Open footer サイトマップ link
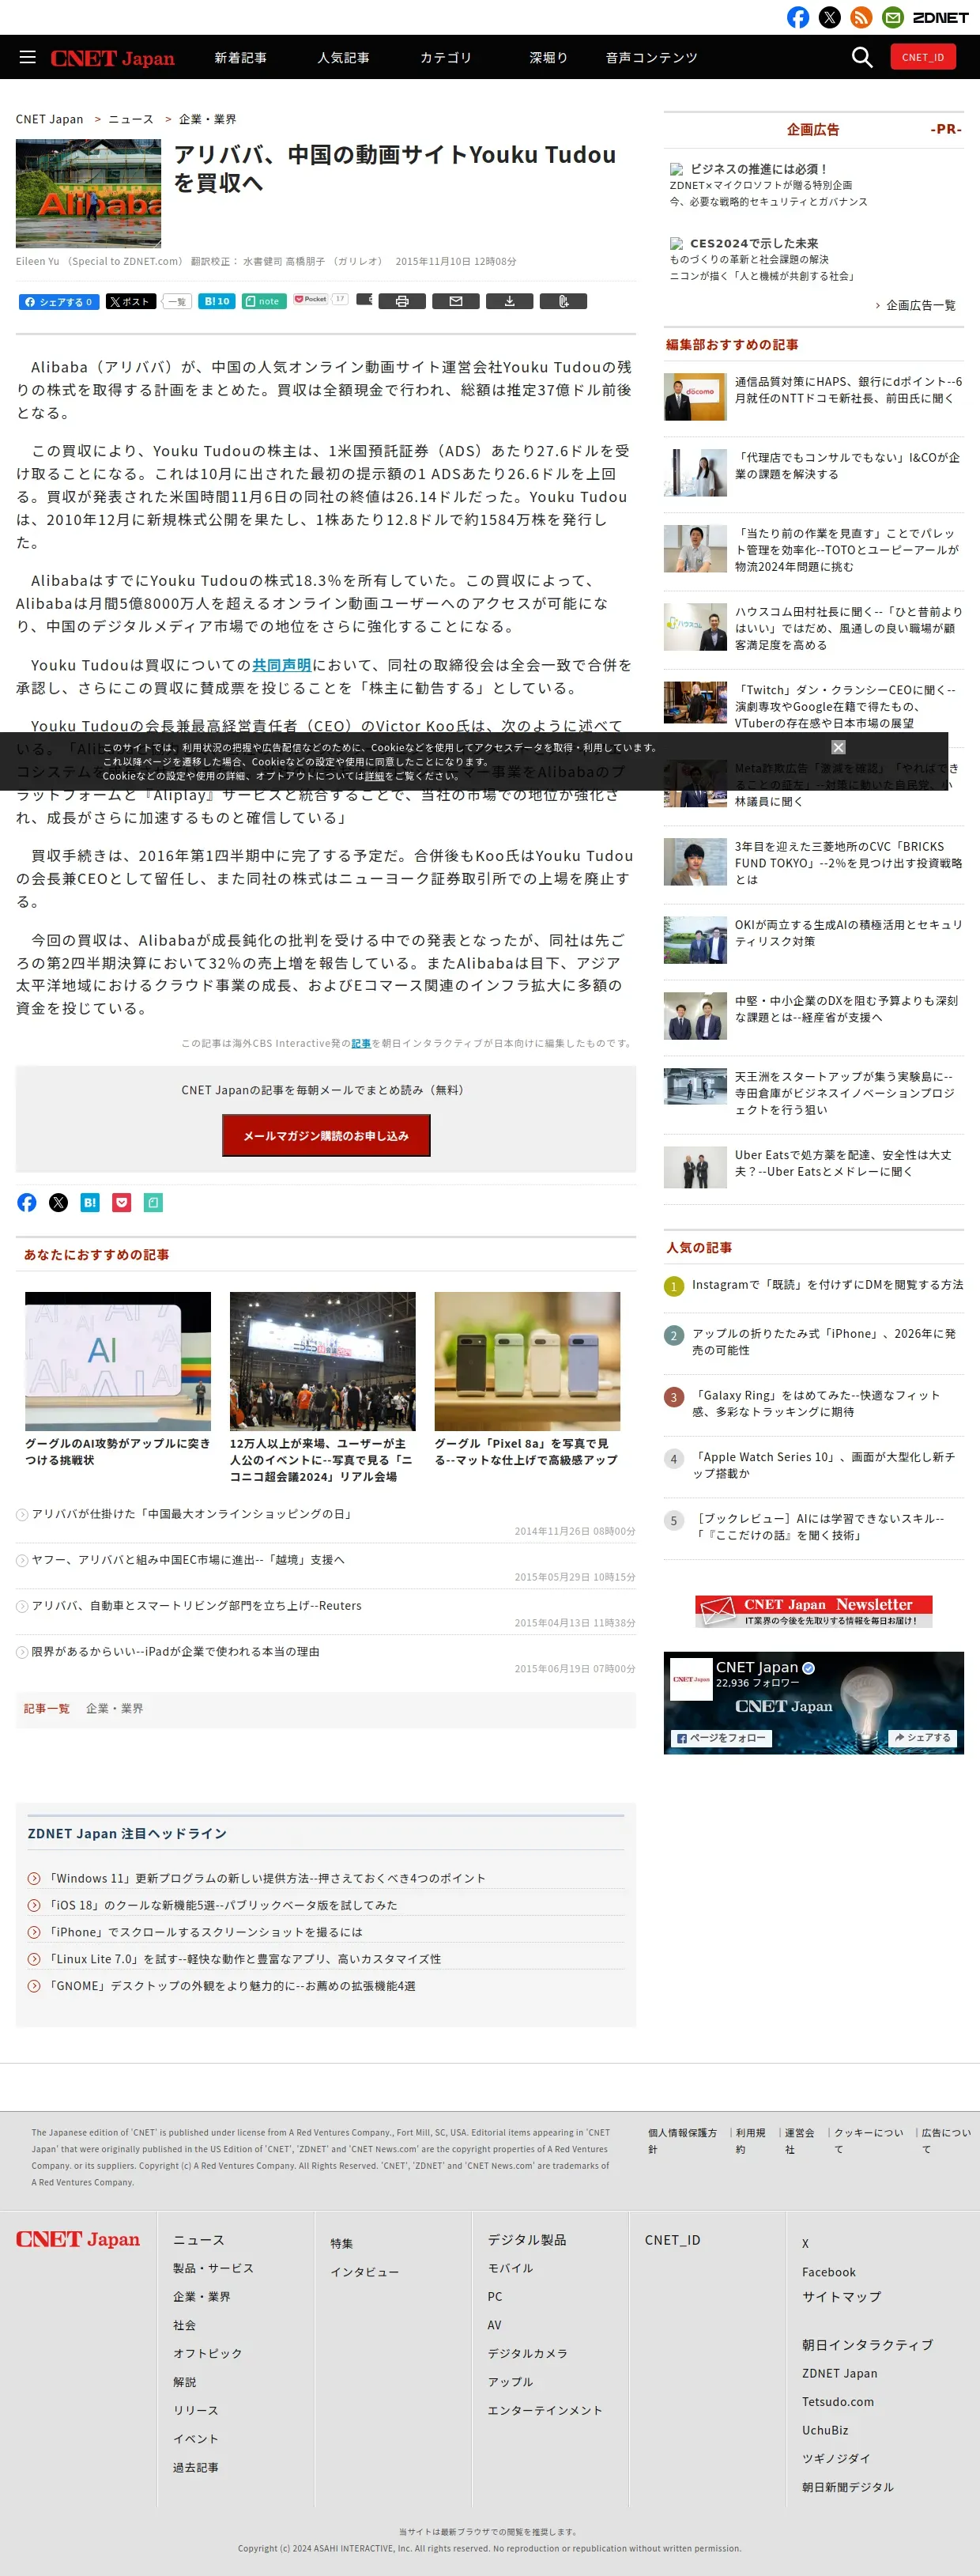The width and height of the screenshot is (980, 2576). pos(841,2297)
